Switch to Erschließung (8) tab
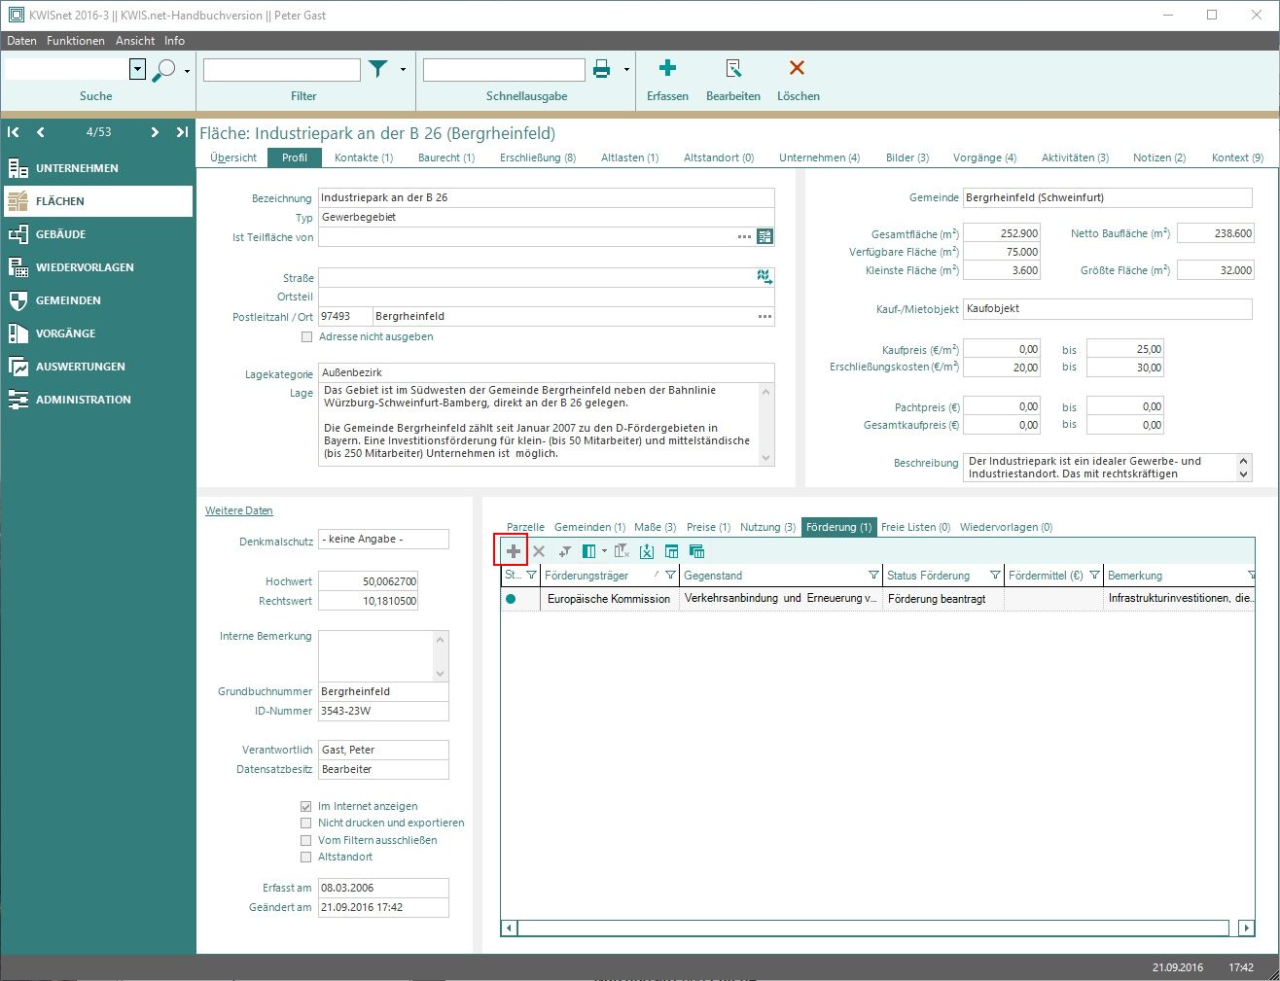This screenshot has width=1280, height=981. pyautogui.click(x=538, y=158)
